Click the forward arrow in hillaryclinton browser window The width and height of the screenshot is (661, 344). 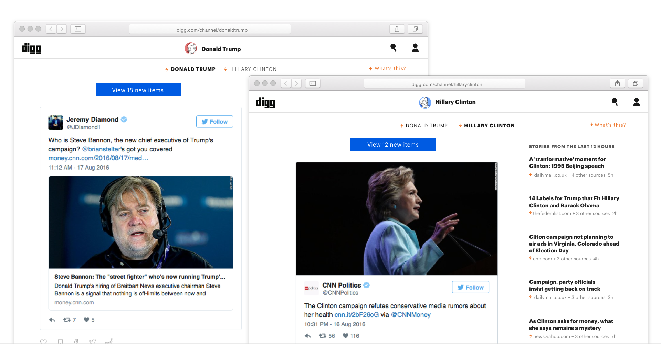click(296, 83)
